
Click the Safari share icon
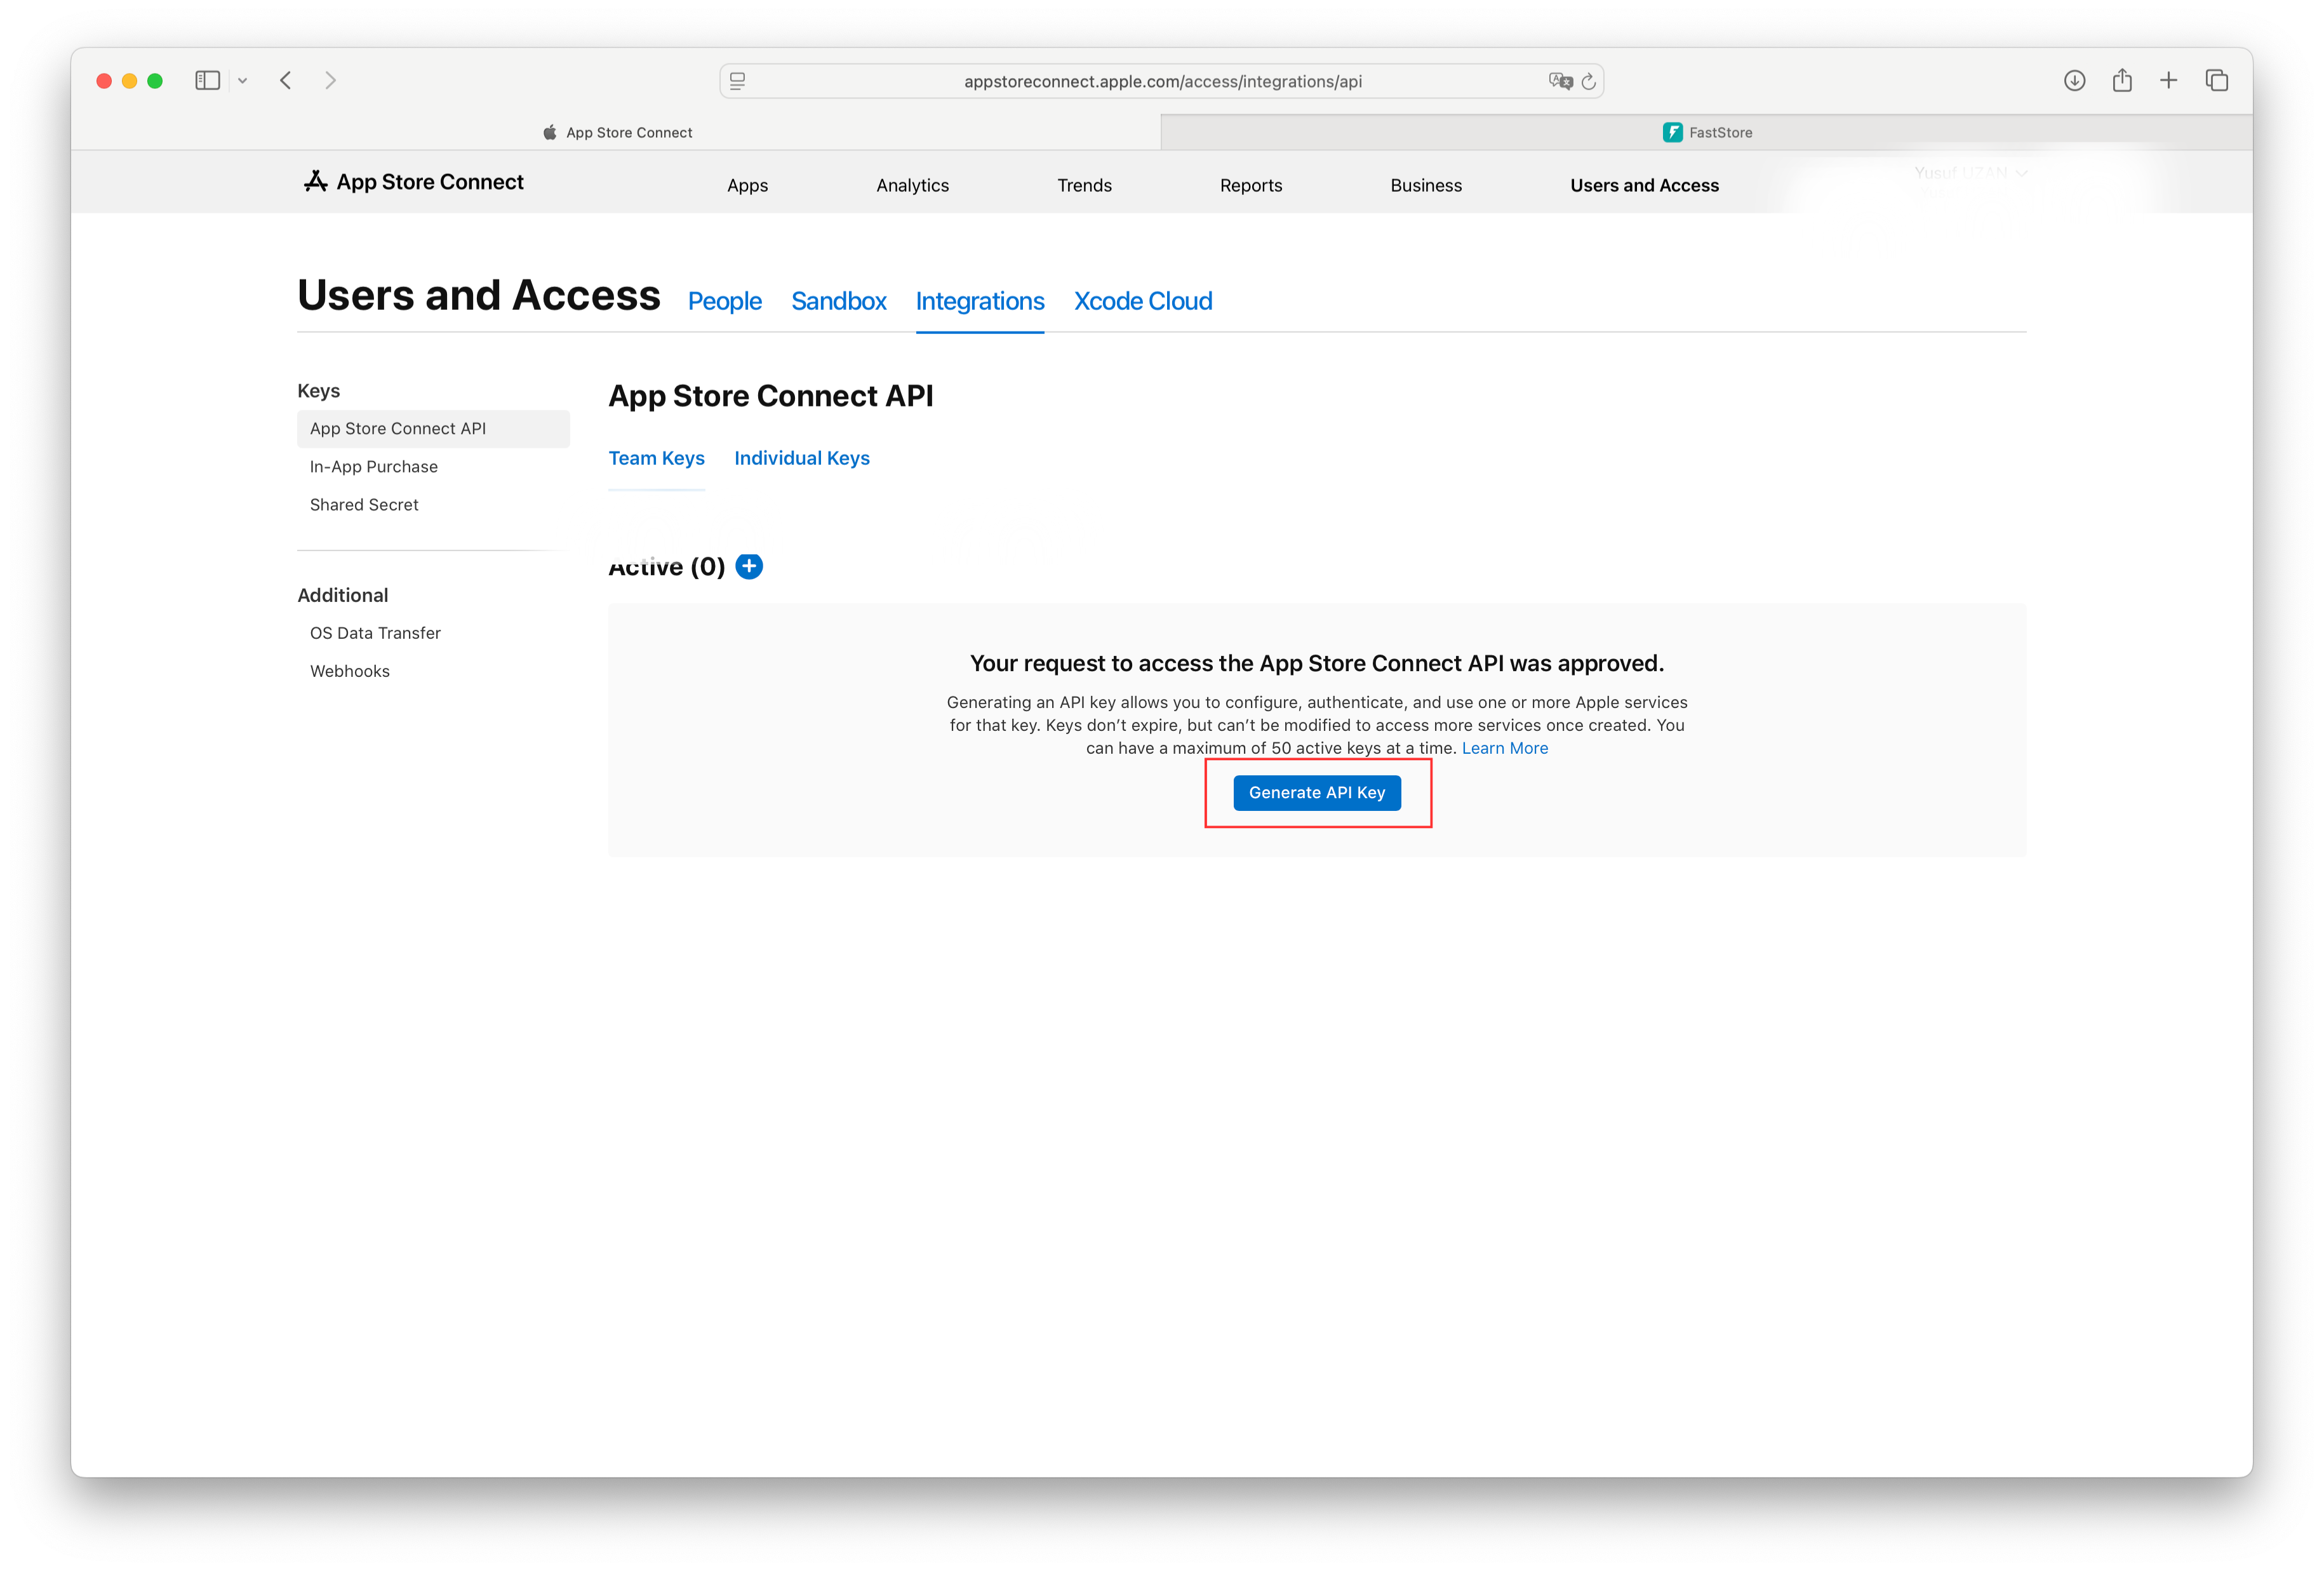tap(2122, 80)
